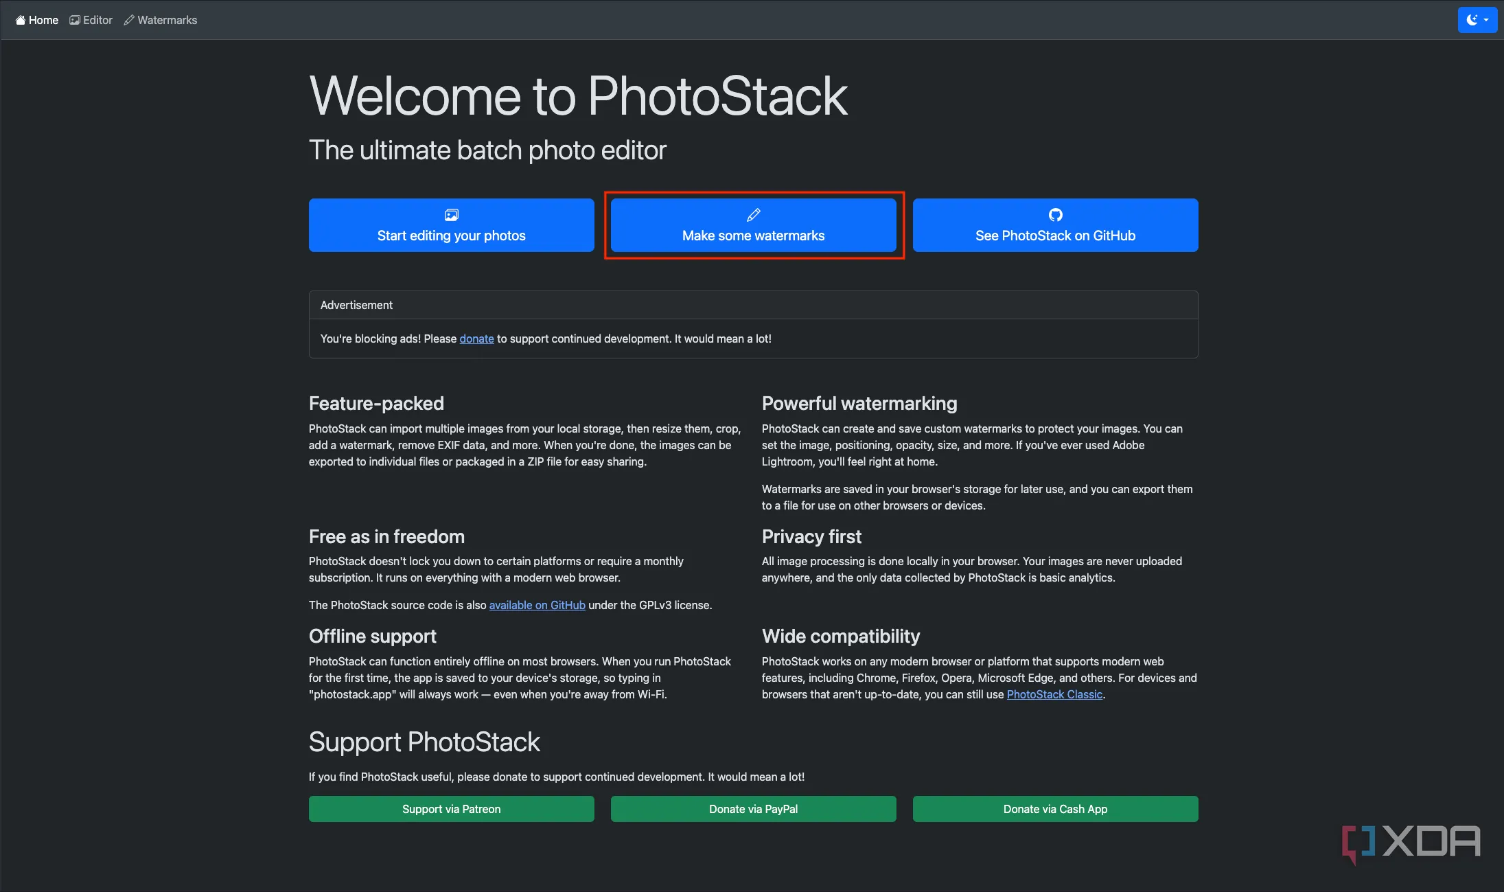Click the pen icon beside Watermarks
This screenshot has height=892, width=1504.
(129, 21)
